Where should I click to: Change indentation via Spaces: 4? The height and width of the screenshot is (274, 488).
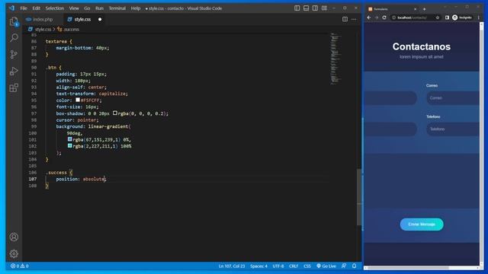coord(258,266)
